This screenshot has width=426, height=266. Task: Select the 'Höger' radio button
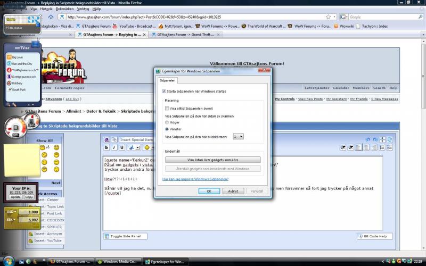pyautogui.click(x=167, y=122)
